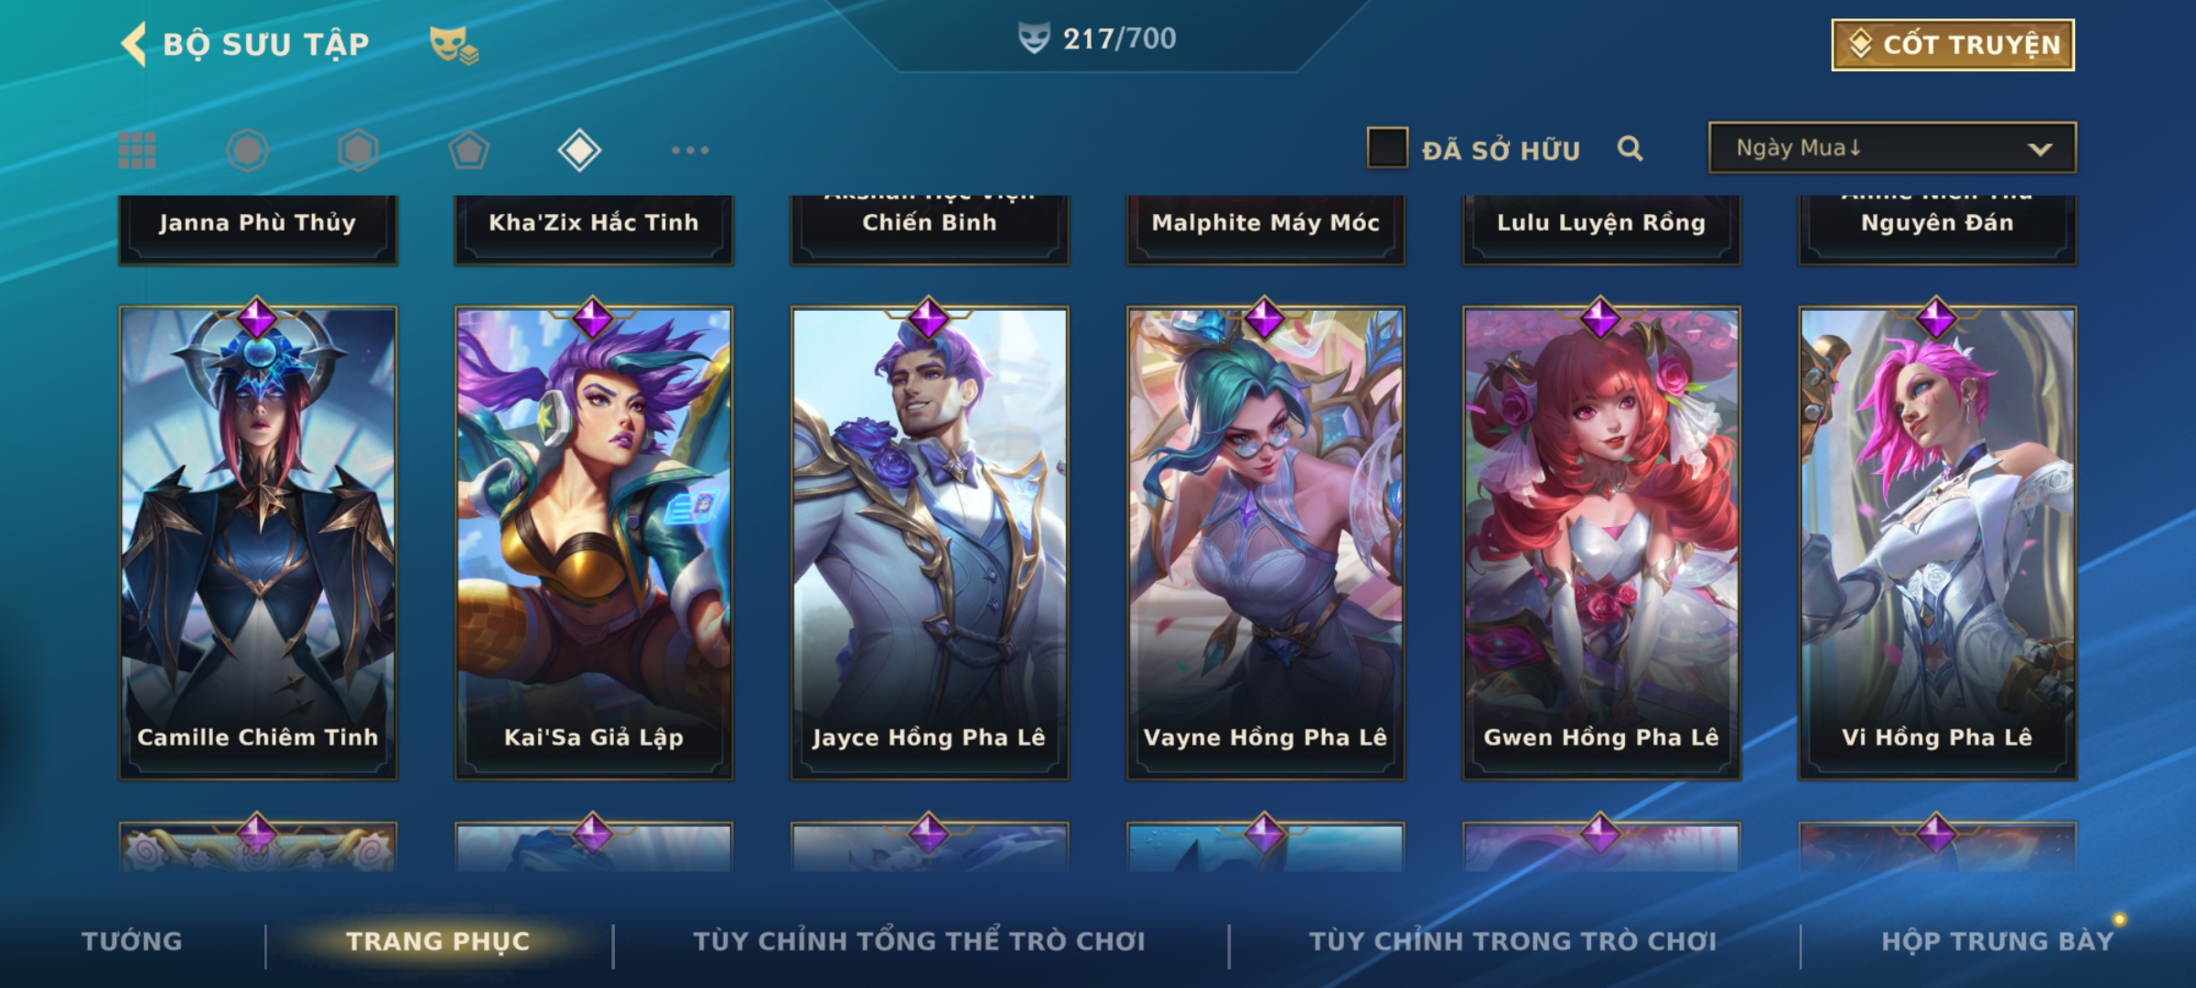Open the Hộp Trưng Bày tab

[x=1997, y=941]
